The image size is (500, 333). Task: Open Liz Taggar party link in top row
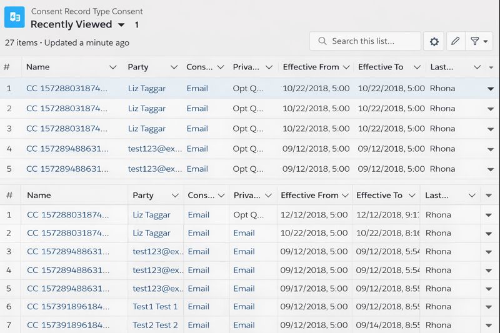(147, 89)
